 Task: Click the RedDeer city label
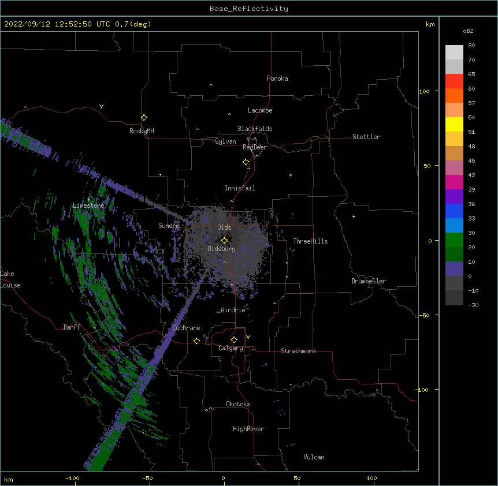pyautogui.click(x=254, y=147)
